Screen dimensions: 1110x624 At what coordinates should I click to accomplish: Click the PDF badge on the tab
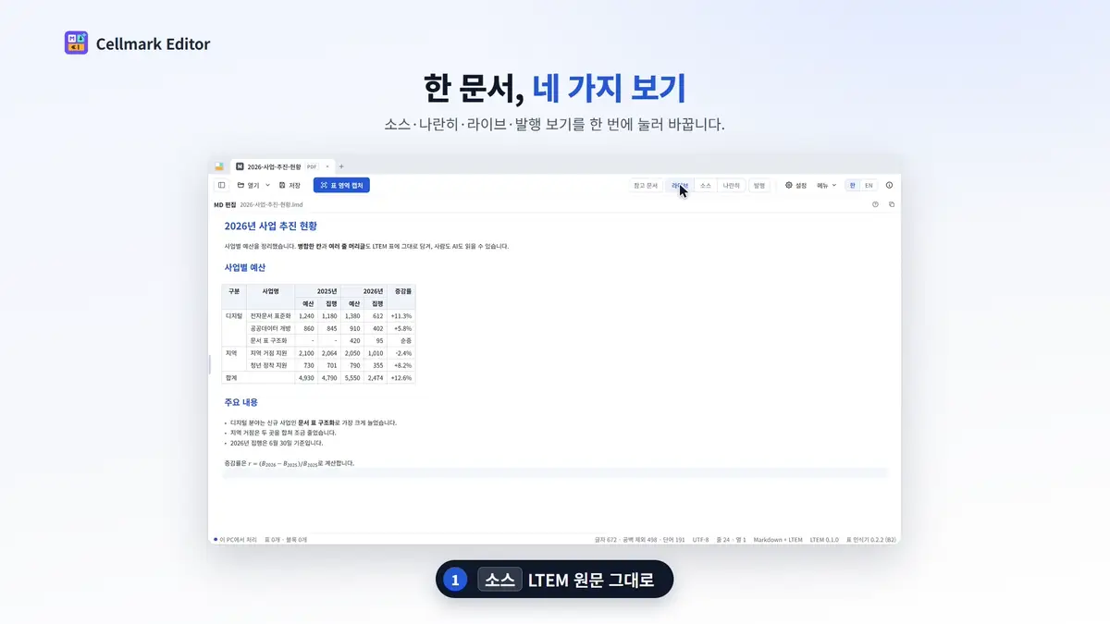click(311, 166)
